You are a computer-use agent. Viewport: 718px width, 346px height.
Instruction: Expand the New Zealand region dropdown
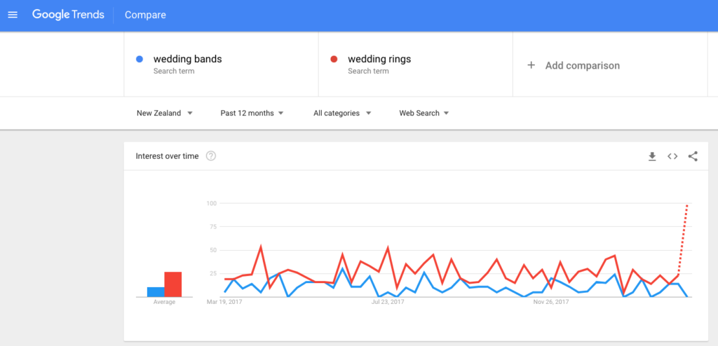(x=164, y=113)
